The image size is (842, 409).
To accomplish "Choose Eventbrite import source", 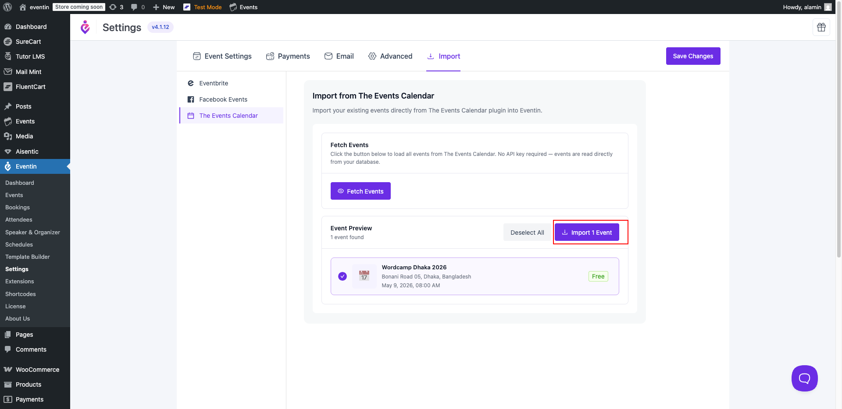I will (x=232, y=83).
